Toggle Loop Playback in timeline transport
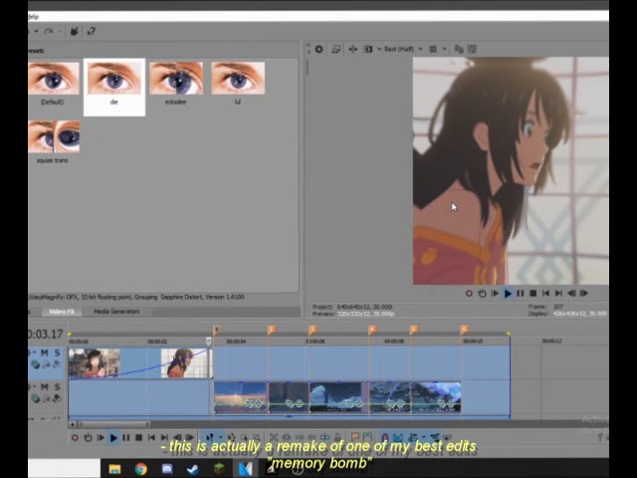Viewport: 637px width, 478px height. point(88,438)
